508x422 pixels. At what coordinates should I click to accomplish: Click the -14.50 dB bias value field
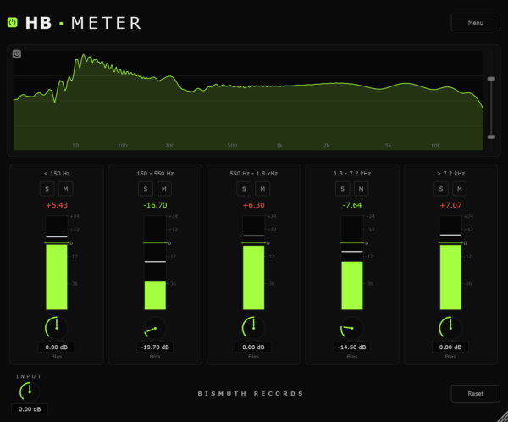[x=352, y=347]
